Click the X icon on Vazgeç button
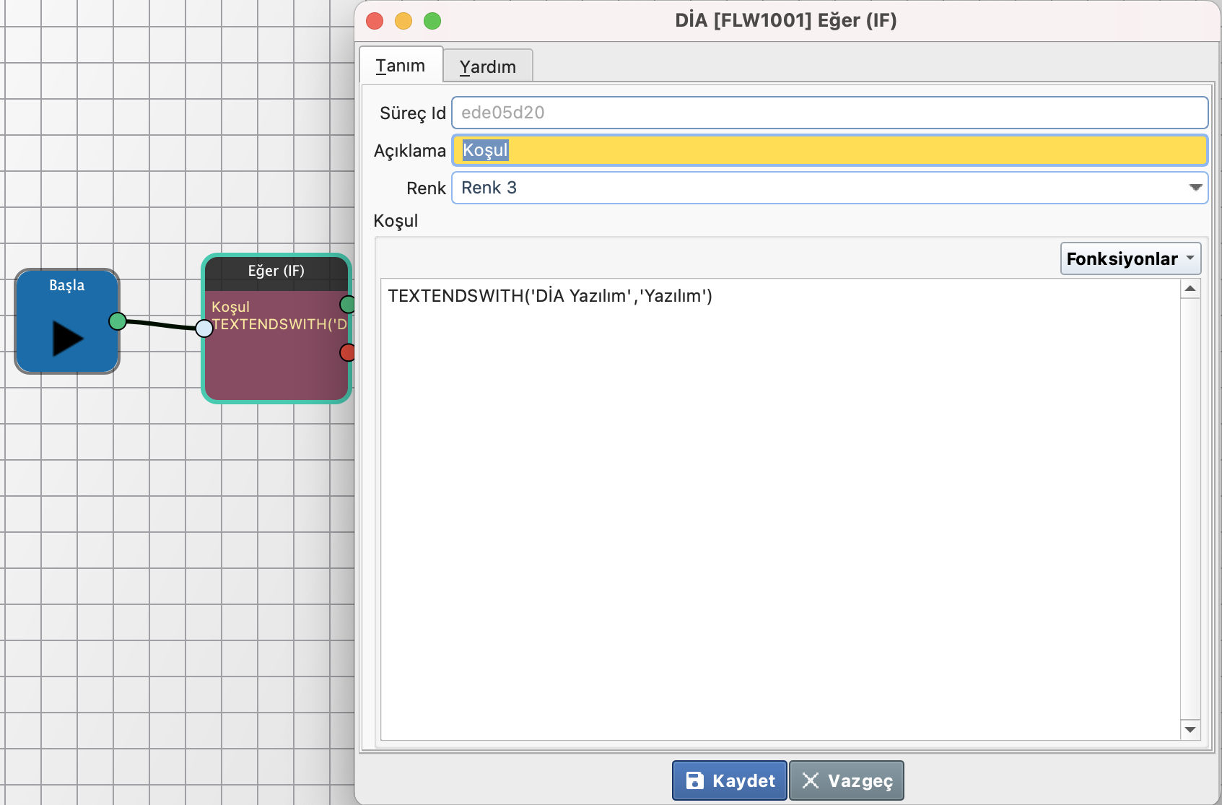 [x=811, y=780]
